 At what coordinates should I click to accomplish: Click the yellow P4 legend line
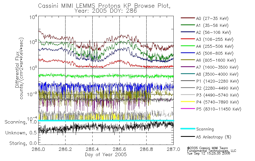[x=188, y=102]
